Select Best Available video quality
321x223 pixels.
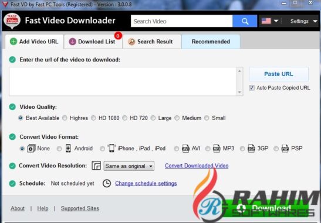click(21, 118)
